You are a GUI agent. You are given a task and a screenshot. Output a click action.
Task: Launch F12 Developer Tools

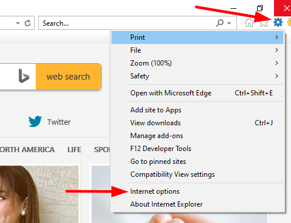click(x=197, y=149)
